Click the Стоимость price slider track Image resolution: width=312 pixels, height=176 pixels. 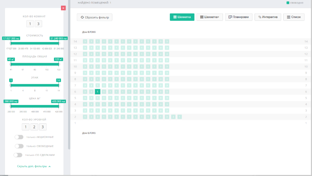click(x=34, y=43)
